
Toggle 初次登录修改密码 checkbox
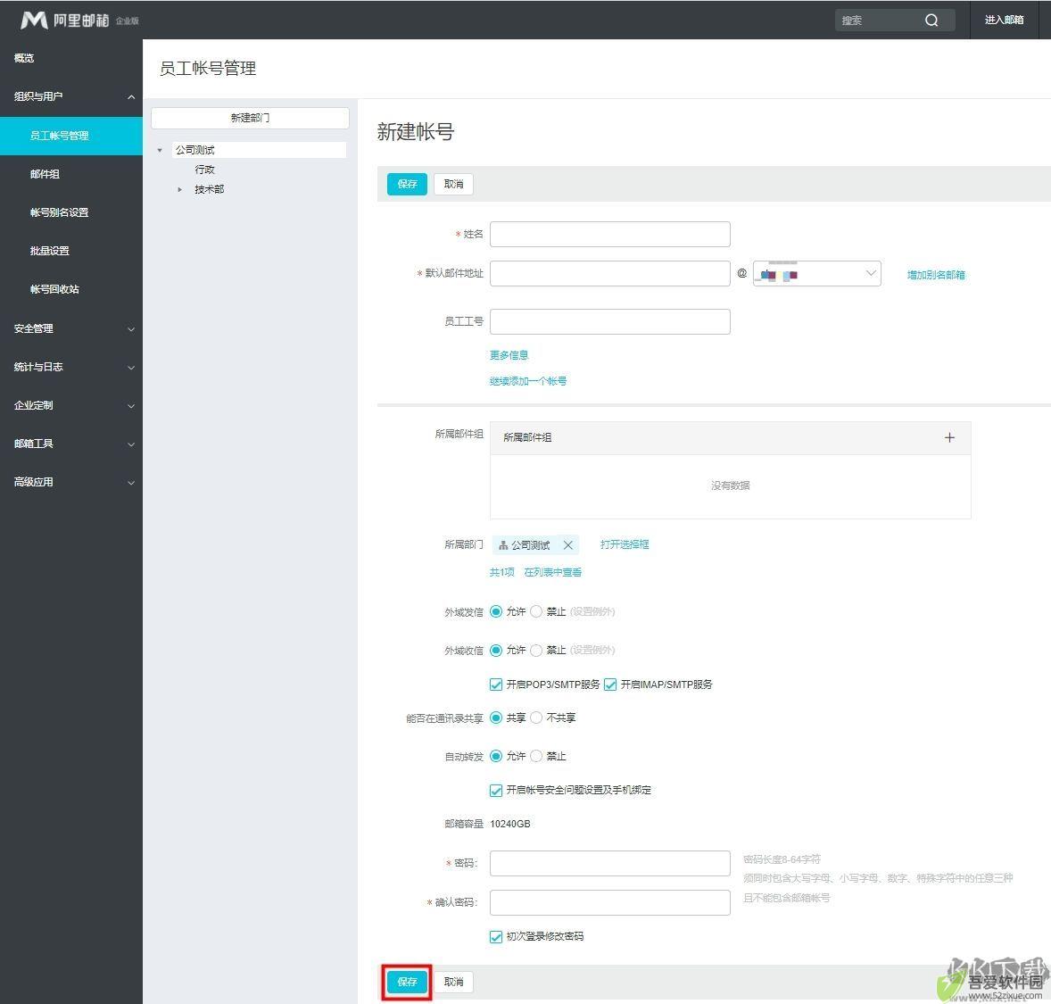[496, 936]
